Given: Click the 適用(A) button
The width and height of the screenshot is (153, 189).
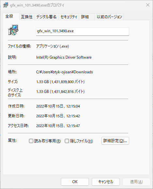Looking at the screenshot, I should coord(136,182).
